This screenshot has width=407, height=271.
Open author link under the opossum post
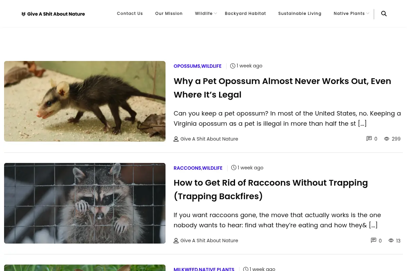pyautogui.click(x=209, y=139)
